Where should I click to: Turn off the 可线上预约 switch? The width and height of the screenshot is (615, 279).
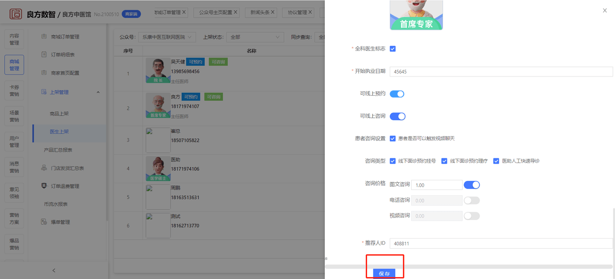tap(397, 94)
